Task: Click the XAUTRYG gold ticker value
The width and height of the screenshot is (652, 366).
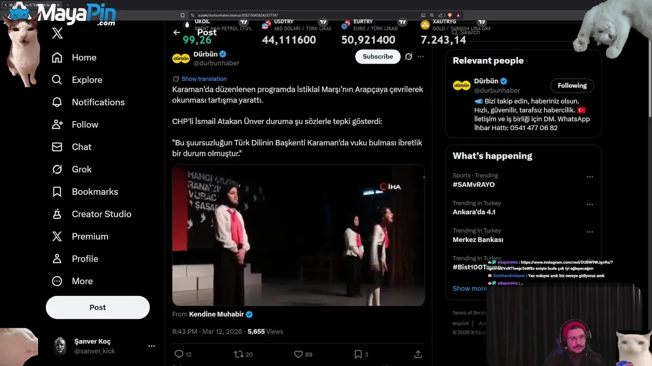Action: (x=443, y=40)
